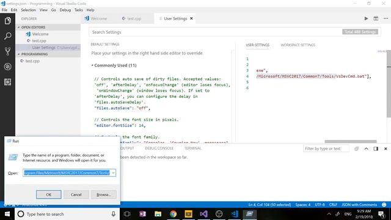Close the User Settings tab
This screenshot has width=391, height=220.
click(x=191, y=18)
